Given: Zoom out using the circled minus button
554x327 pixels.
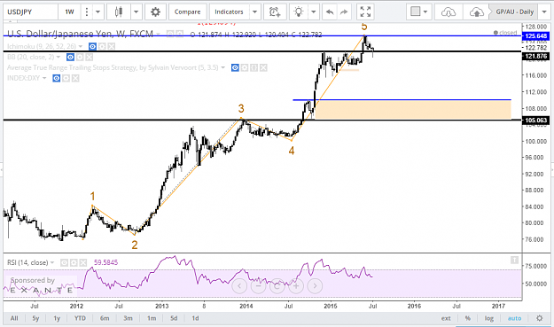Looking at the screenshot, I should 258,285.
